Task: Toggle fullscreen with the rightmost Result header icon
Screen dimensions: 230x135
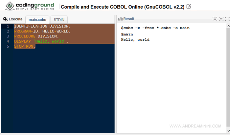Action: coord(227,19)
